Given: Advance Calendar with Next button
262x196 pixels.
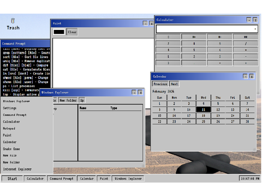Looking at the screenshot, I should (x=174, y=84).
